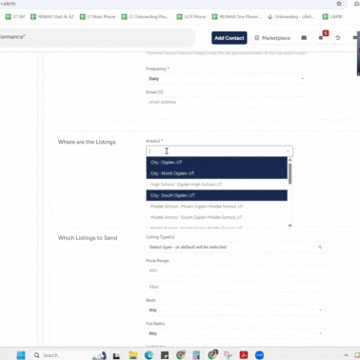Open the Snipping Tool from taskbar
The height and width of the screenshot is (360, 360).
pos(228,355)
